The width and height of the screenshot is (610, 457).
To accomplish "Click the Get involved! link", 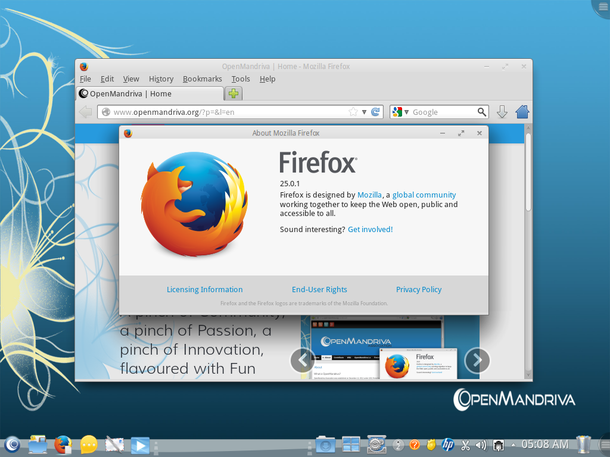I will 371,229.
